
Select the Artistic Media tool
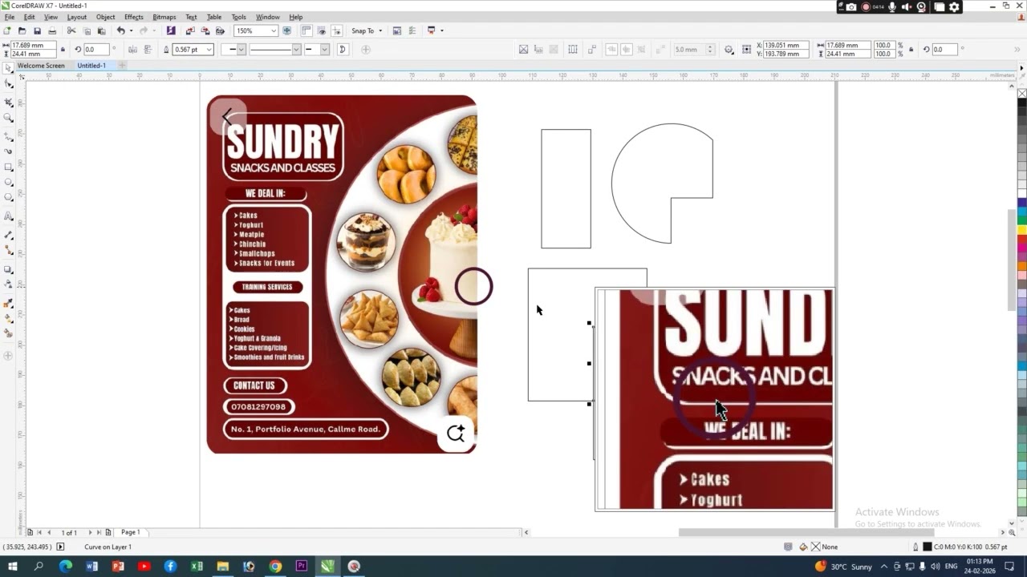[x=9, y=151]
